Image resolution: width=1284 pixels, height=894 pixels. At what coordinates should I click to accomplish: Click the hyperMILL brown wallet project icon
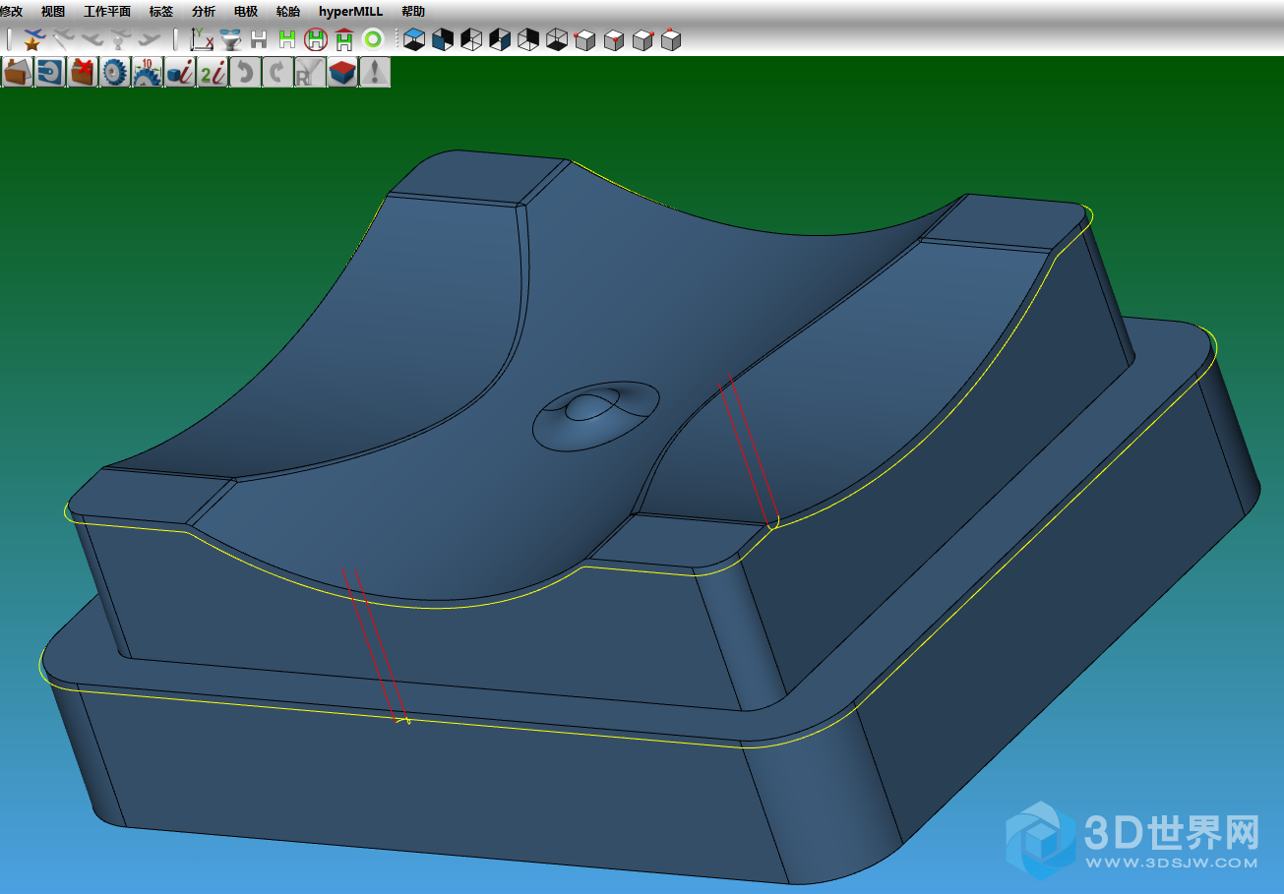[18, 72]
